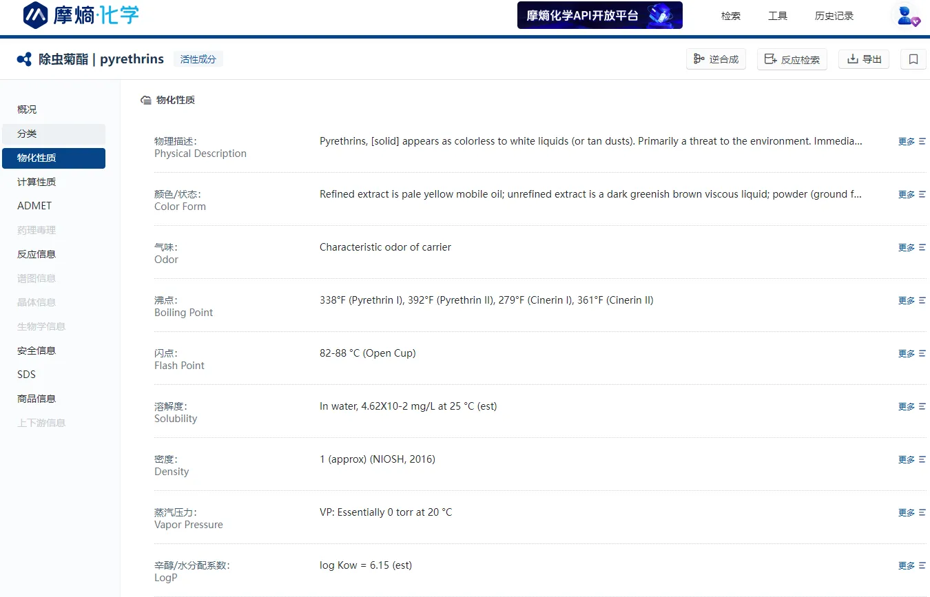Image resolution: width=930 pixels, height=597 pixels.
Task: Click the value '1 (approx) (NIOSH, 2016)'
Action: pyautogui.click(x=378, y=459)
